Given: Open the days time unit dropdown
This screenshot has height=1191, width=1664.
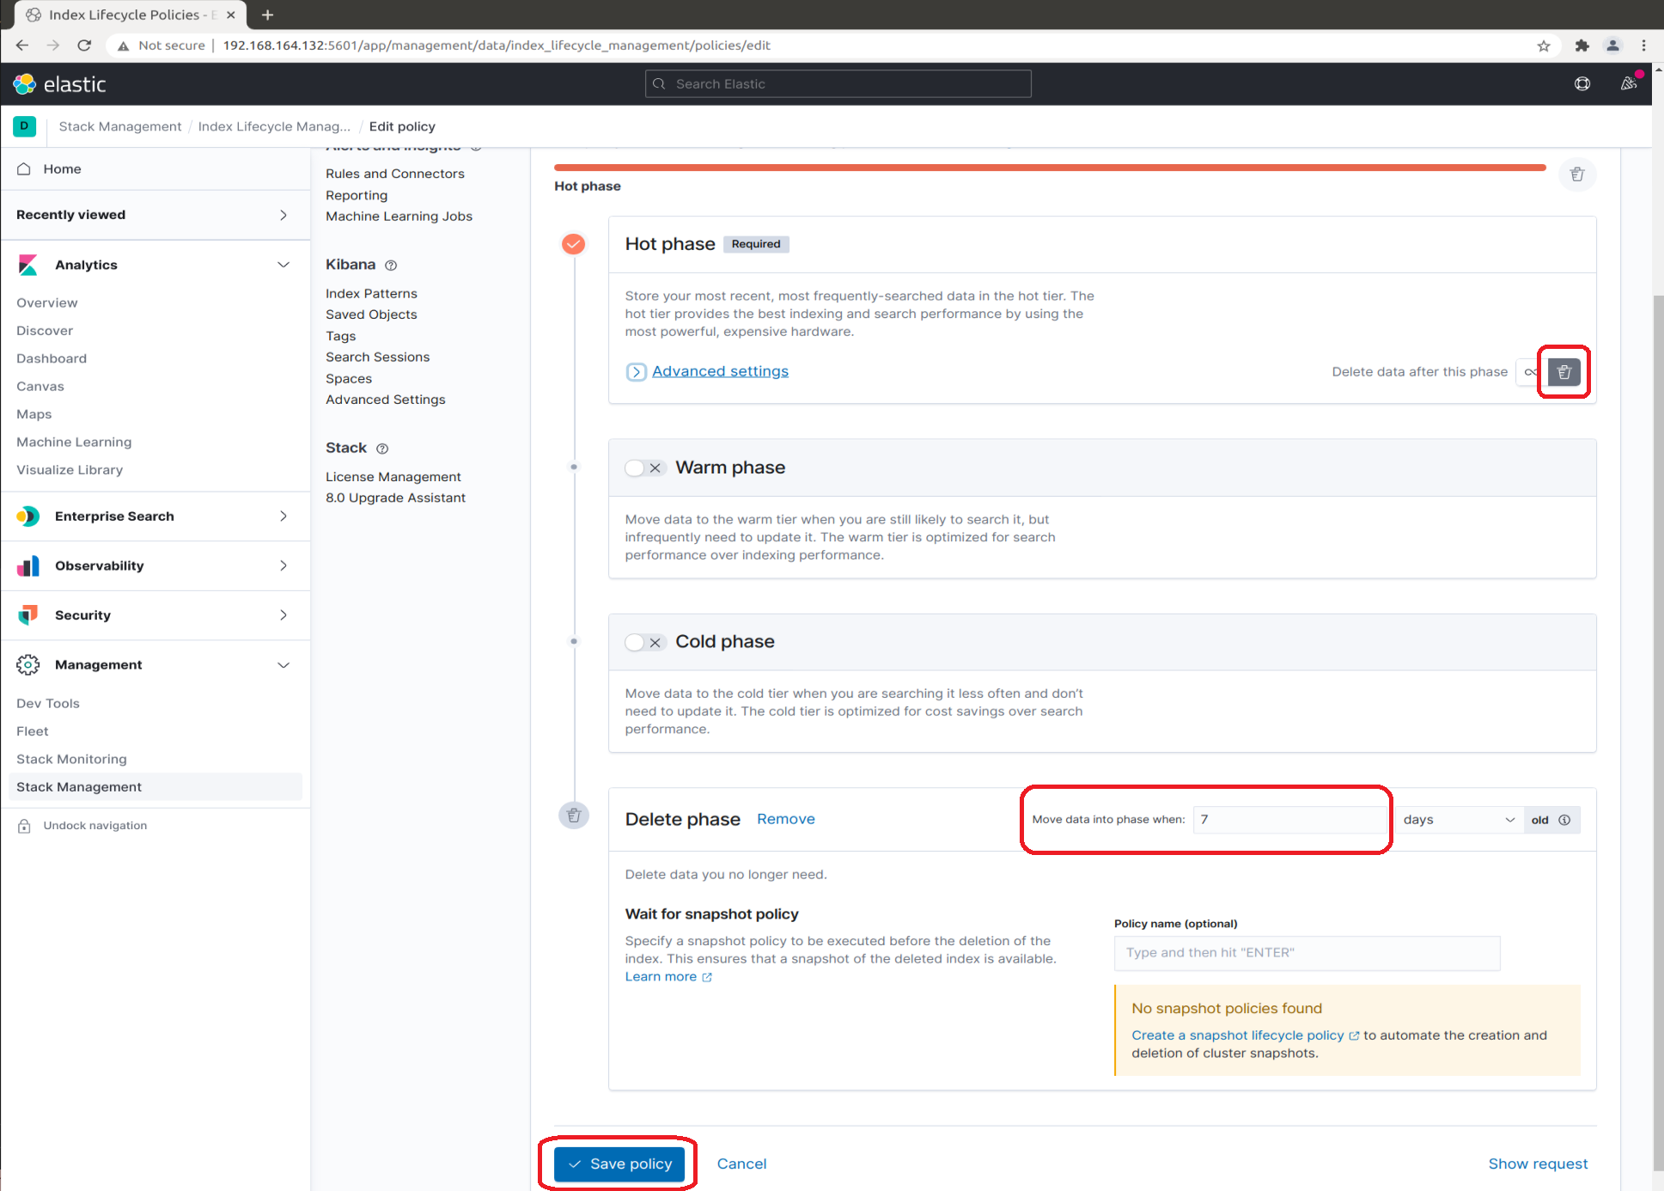Looking at the screenshot, I should pyautogui.click(x=1458, y=821).
